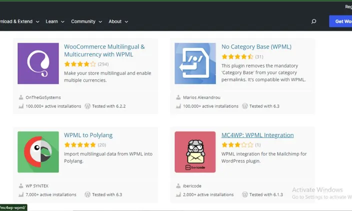Click 'Tested with 6.1.3' text
This screenshot has height=211, width=352.
tap(266, 194)
